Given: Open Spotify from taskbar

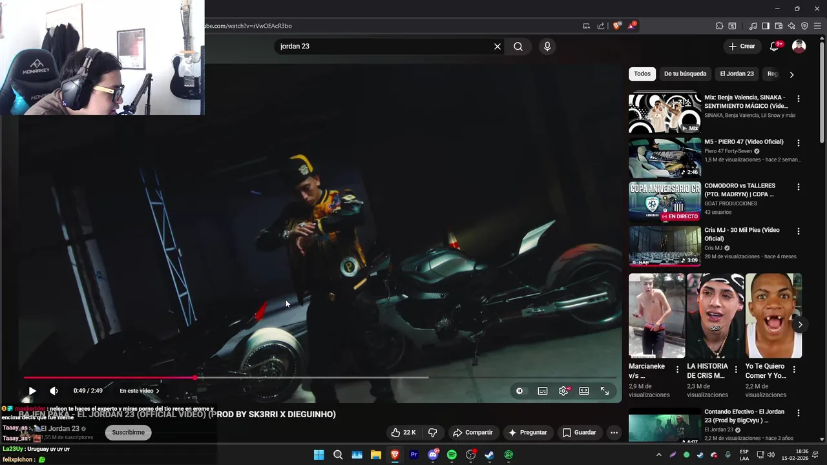Looking at the screenshot, I should click(452, 455).
